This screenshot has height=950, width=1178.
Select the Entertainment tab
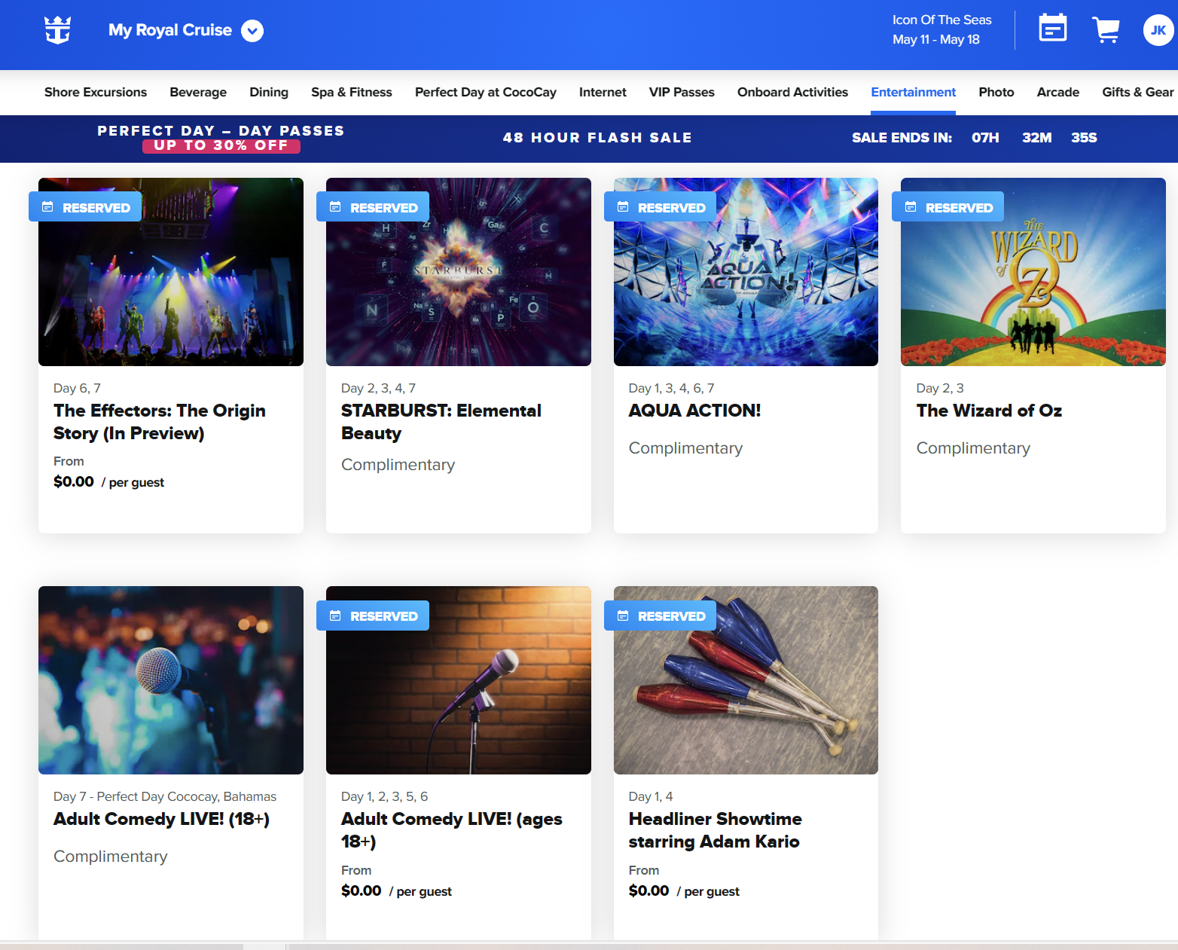coord(913,92)
